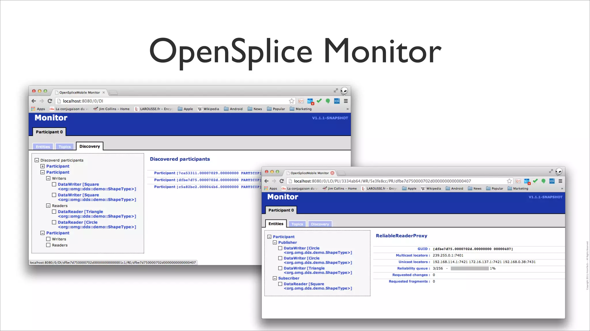Viewport: 590px width, 331px height.
Task: Check the empty Readers box under last Participant
Action: 48,245
